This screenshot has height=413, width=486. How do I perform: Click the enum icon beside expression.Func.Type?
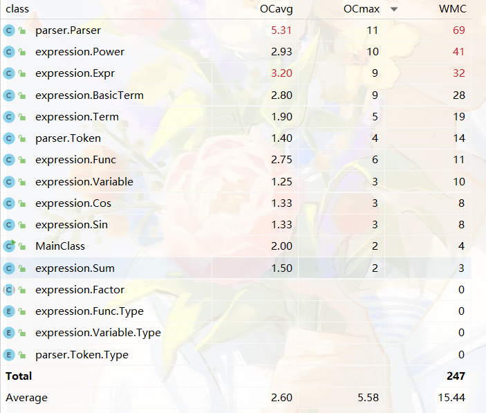[9, 311]
